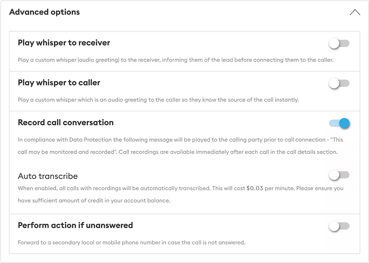Disable the Record call conversation switch

(x=339, y=123)
